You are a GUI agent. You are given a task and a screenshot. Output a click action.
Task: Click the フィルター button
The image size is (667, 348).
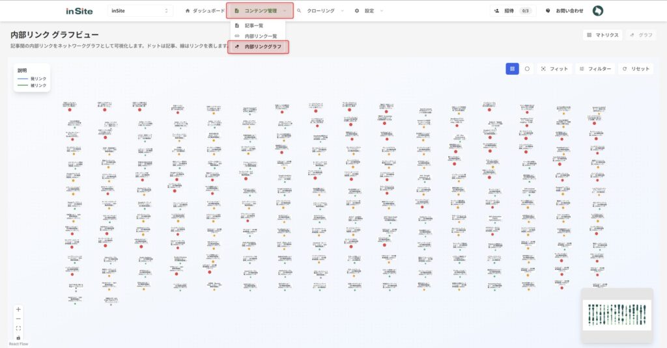[595, 68]
